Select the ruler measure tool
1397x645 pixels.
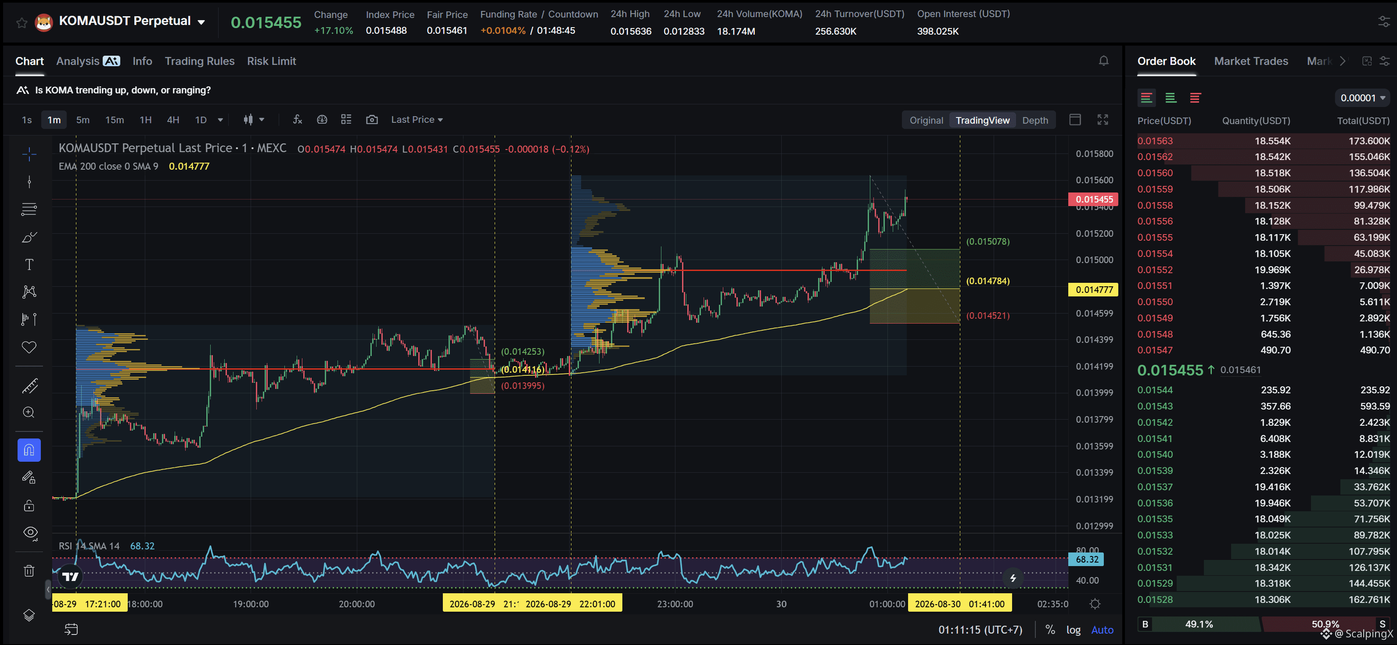pos(29,386)
